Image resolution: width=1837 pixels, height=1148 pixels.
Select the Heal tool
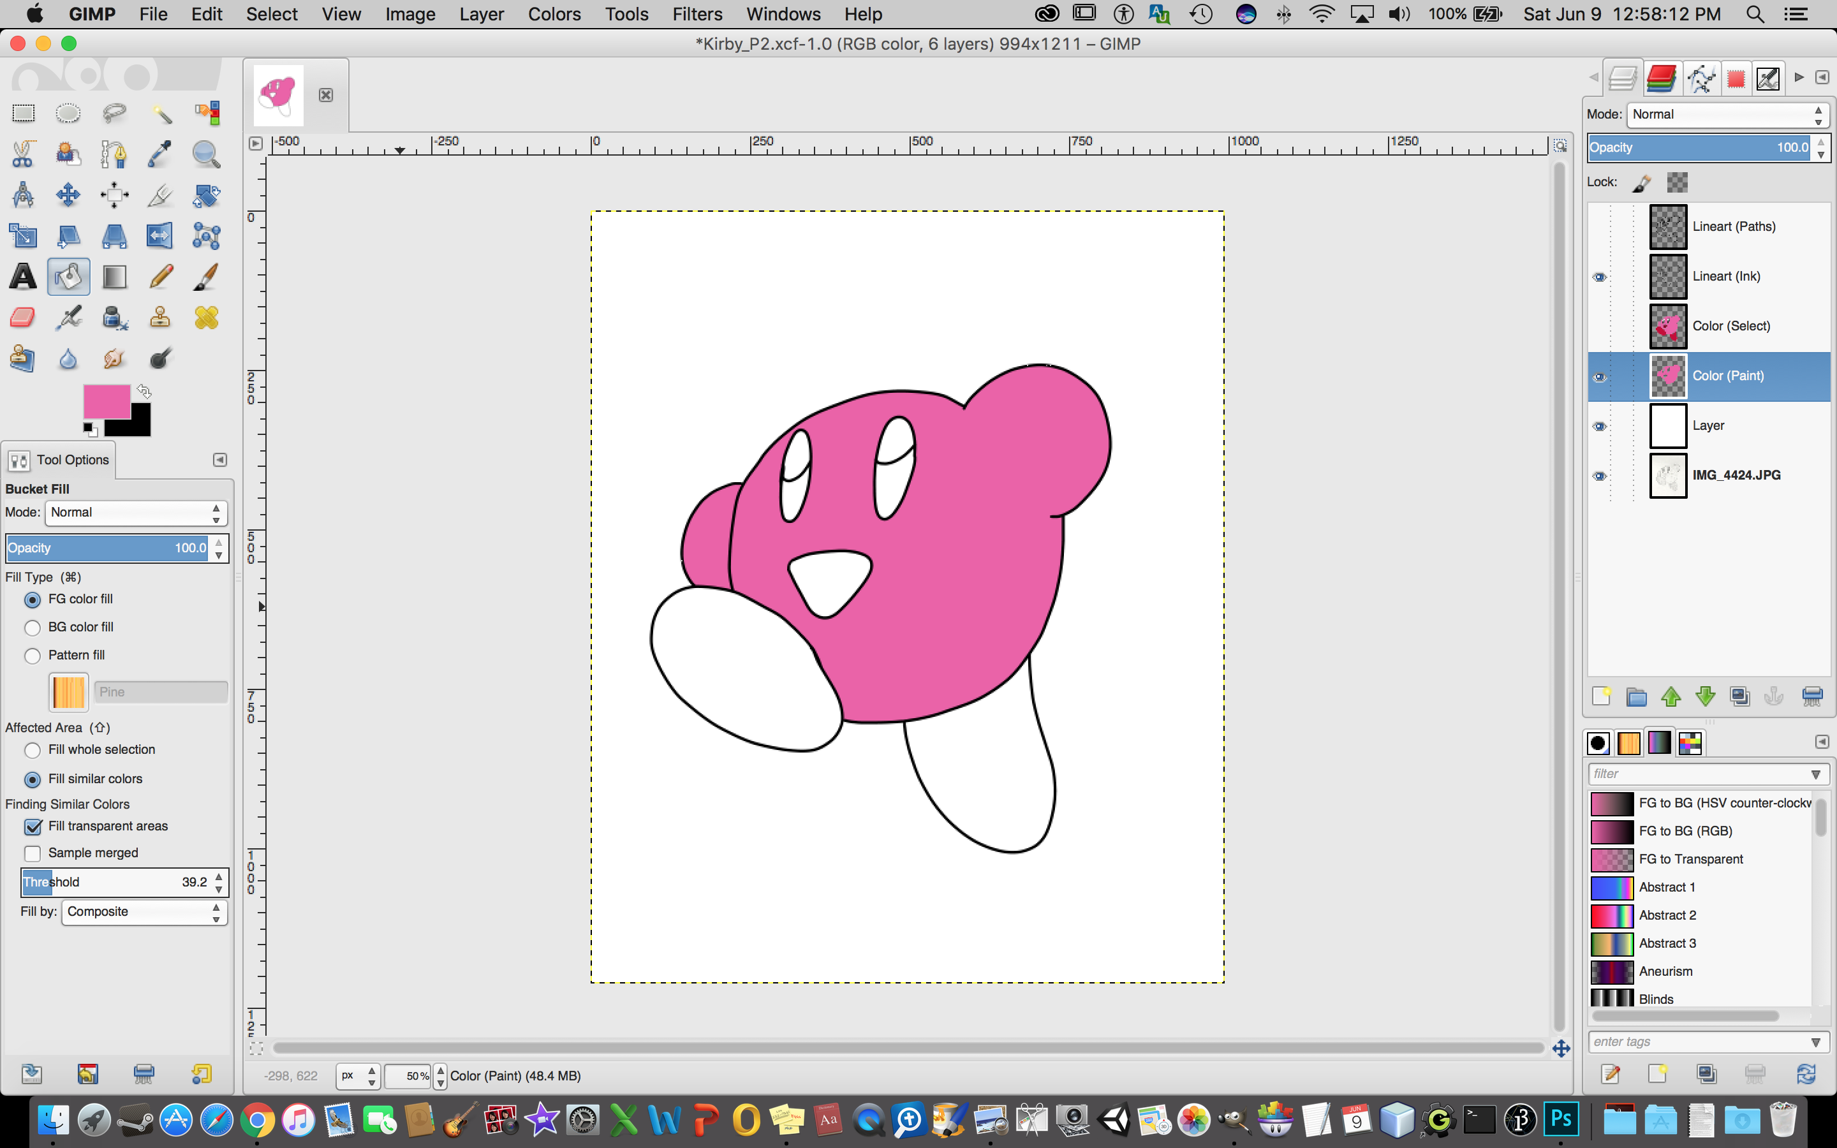(206, 318)
